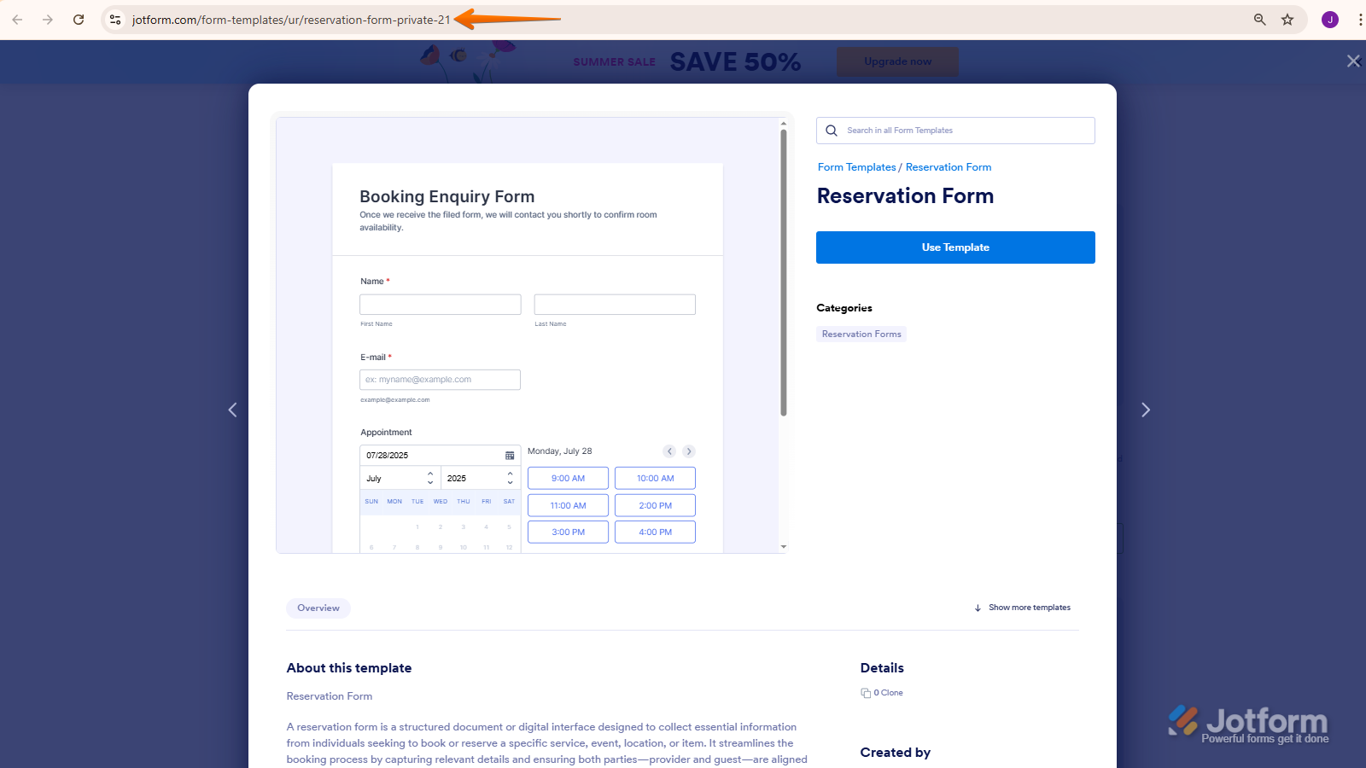The image size is (1366, 768).
Task: Click the browser forward arrow
Action: 48,20
